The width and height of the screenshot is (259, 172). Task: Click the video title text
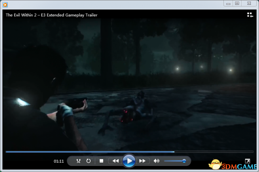(x=51, y=15)
